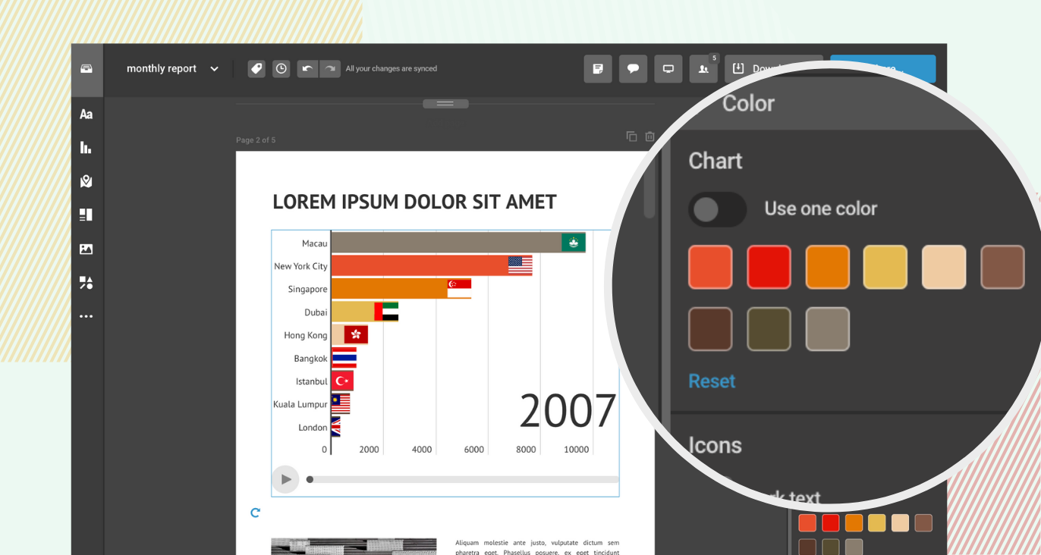Screen dimensions: 1041x555
Task: Click Reset to restore default chart colors
Action: click(711, 381)
